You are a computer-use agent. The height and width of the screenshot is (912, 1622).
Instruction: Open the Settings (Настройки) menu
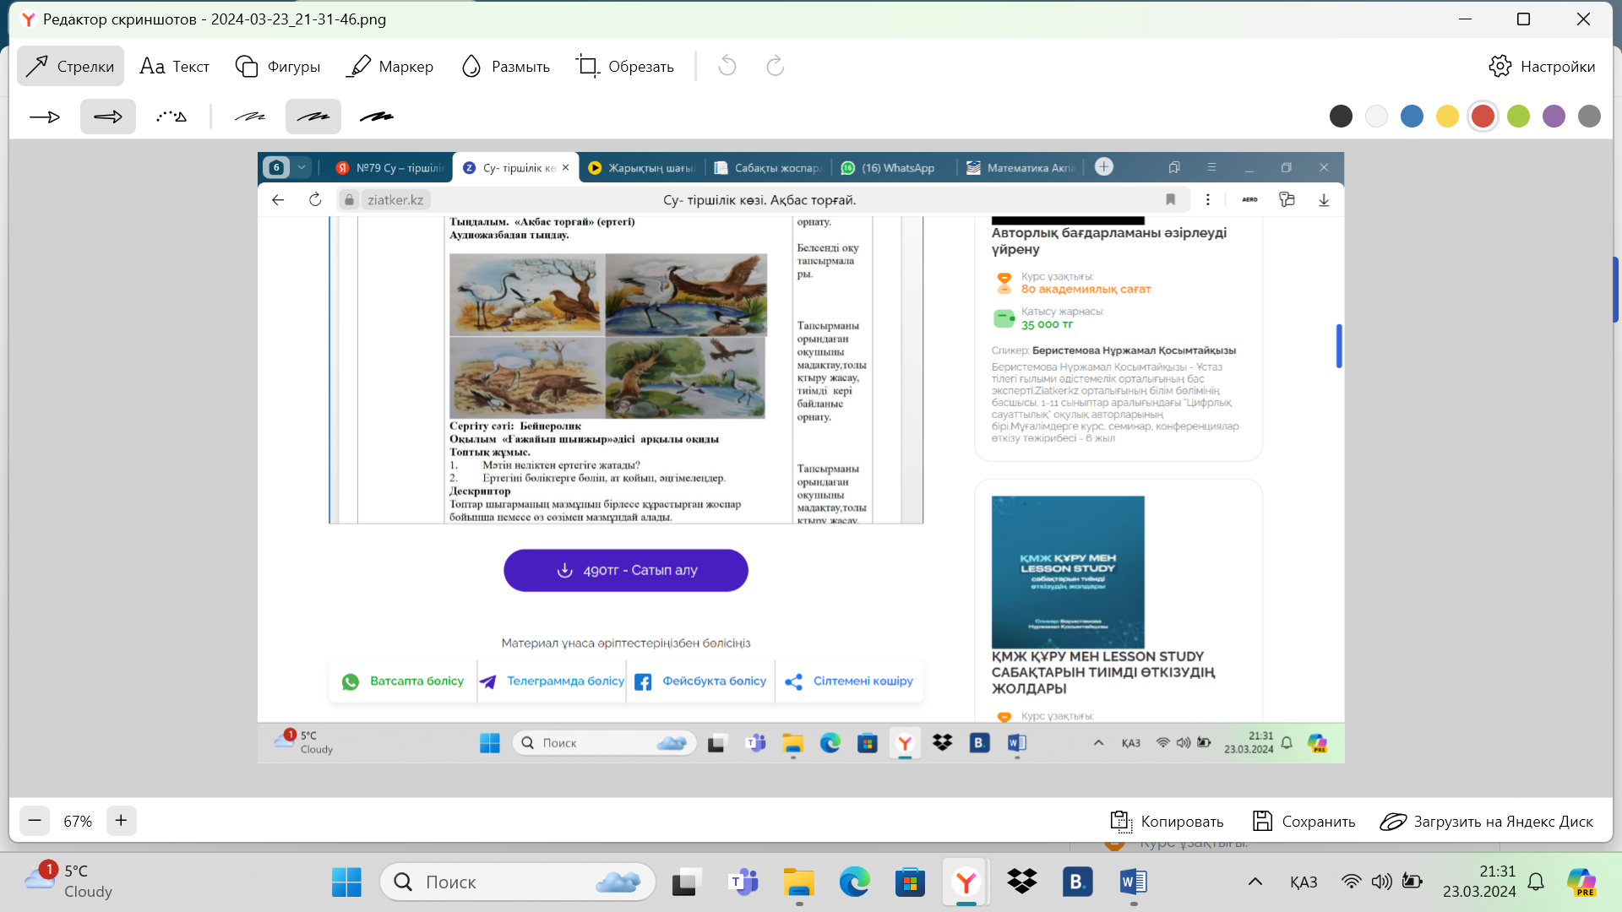pyautogui.click(x=1542, y=66)
